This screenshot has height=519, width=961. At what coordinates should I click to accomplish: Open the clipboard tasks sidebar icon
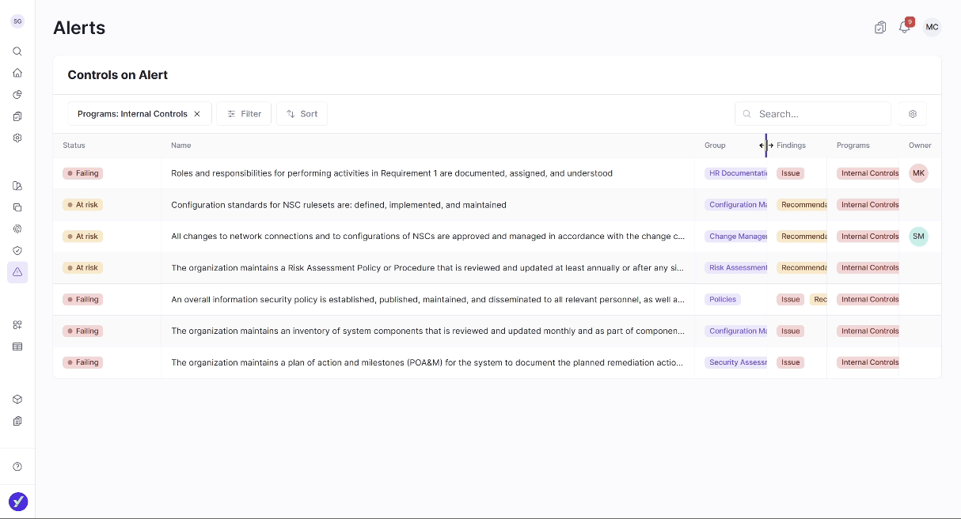tap(17, 116)
